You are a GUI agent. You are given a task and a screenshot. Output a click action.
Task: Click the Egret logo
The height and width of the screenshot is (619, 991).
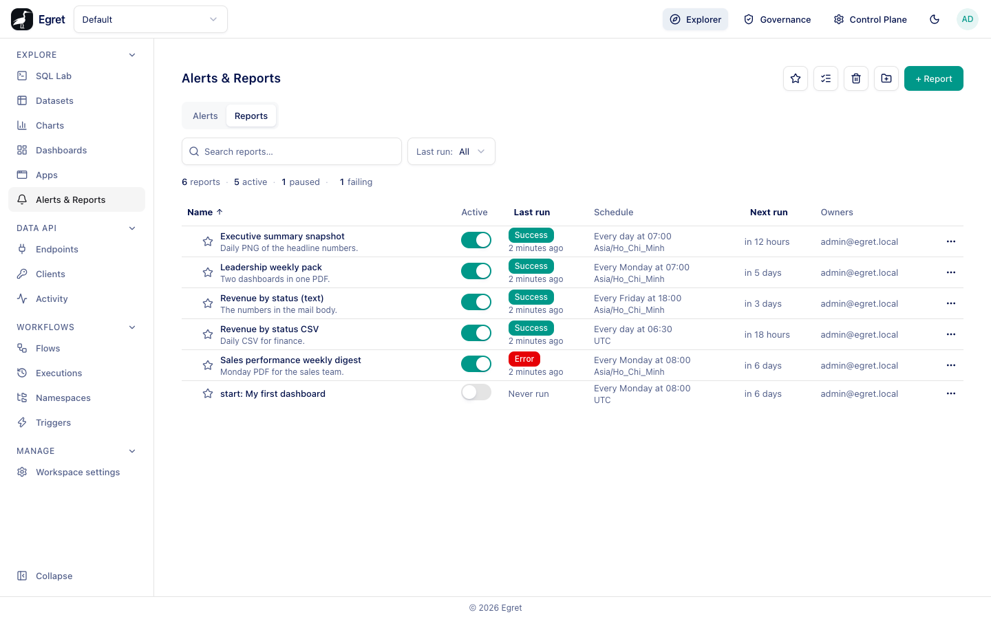38,19
